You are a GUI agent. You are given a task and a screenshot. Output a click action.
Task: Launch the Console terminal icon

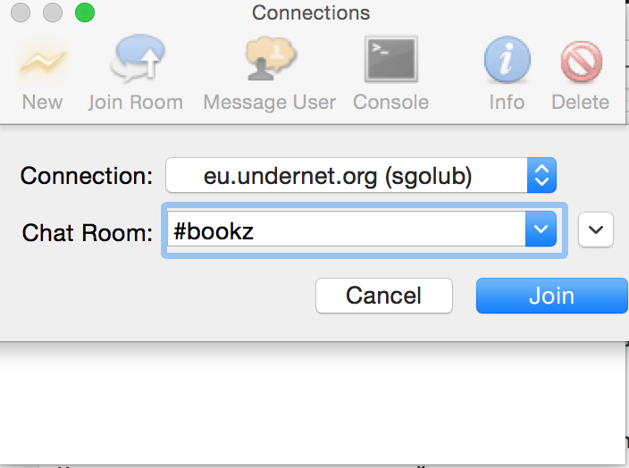(390, 62)
